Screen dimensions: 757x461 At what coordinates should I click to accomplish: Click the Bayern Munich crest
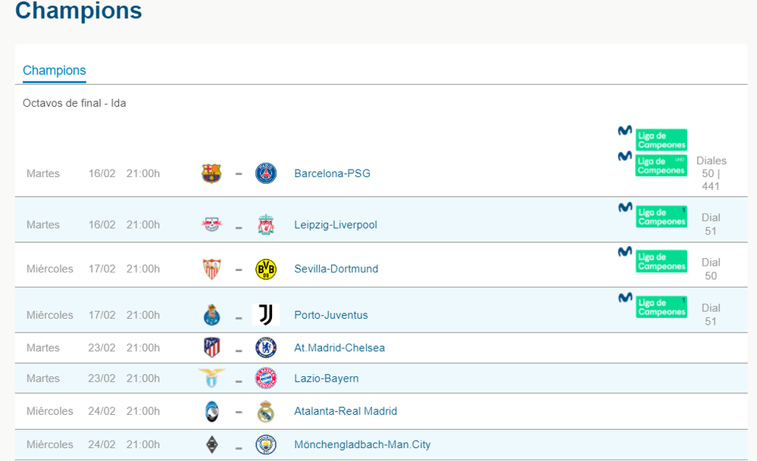click(x=266, y=378)
